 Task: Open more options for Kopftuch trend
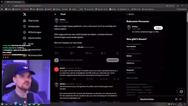(162, 61)
